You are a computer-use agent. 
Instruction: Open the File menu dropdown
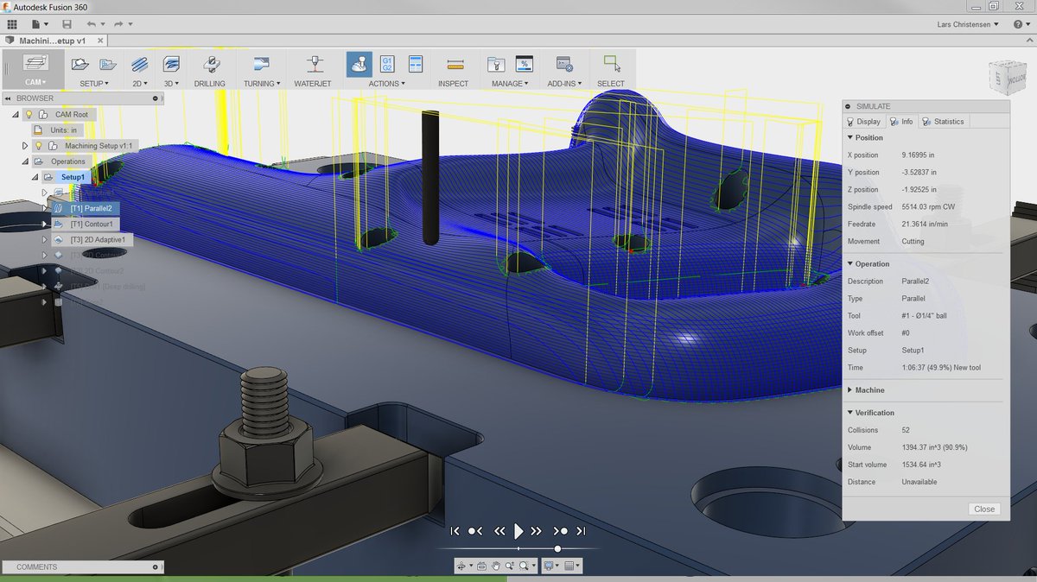pyautogui.click(x=41, y=24)
